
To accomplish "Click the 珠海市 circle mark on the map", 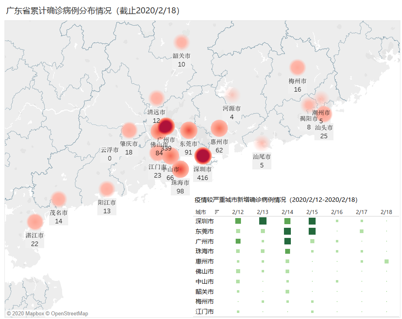I will pos(181,169).
